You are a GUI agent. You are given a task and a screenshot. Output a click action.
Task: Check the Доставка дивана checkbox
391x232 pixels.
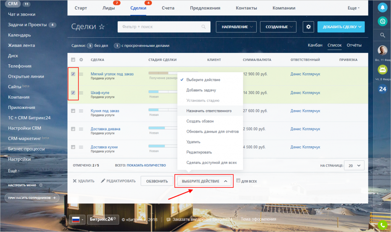[73, 129]
